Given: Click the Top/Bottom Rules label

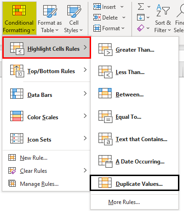Looking at the screenshot, I should click(x=51, y=71).
